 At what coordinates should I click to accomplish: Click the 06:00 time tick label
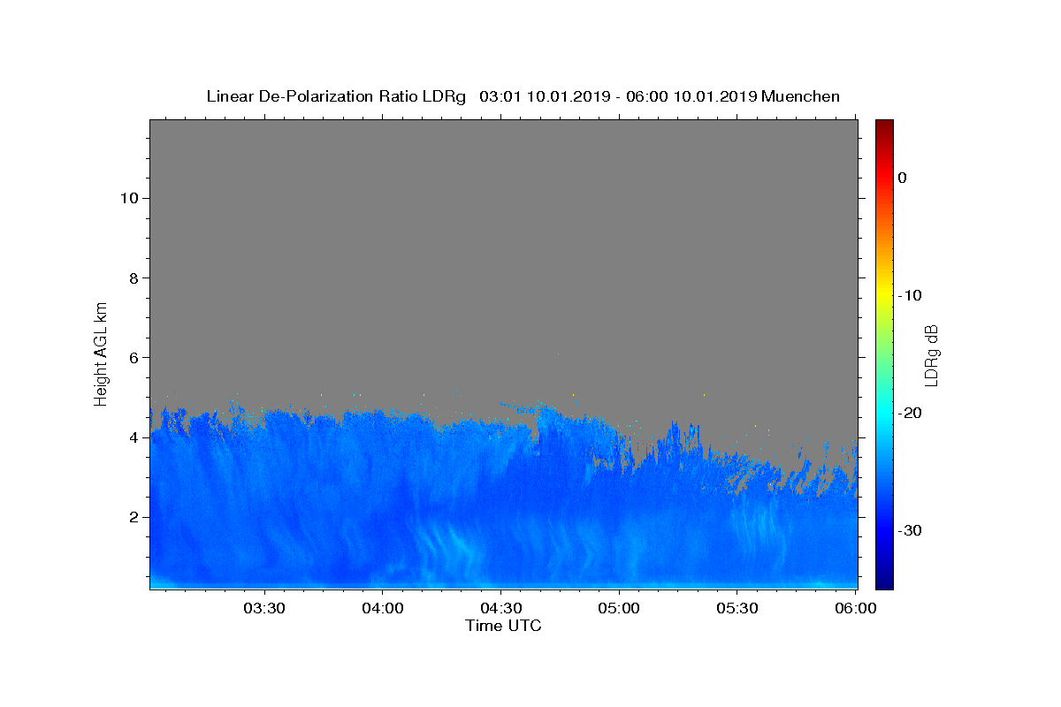(x=854, y=609)
